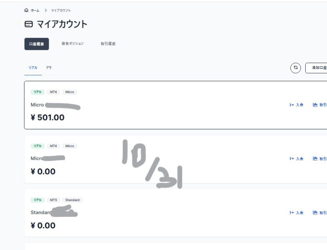This screenshot has width=327, height=250.
Task: Select the リアル accounts tab
Action: tap(33, 67)
